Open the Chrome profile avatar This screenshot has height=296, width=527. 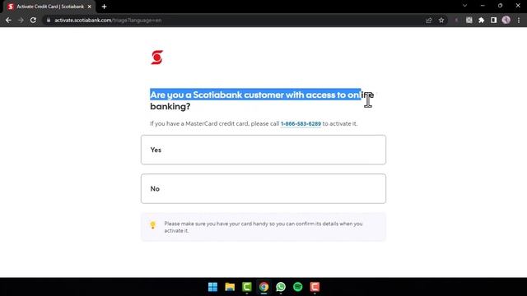[506, 20]
